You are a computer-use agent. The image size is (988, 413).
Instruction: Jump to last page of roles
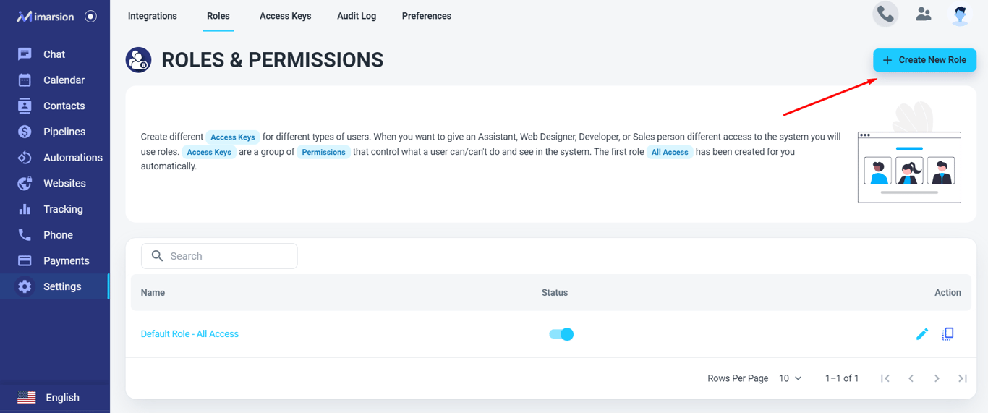point(963,378)
